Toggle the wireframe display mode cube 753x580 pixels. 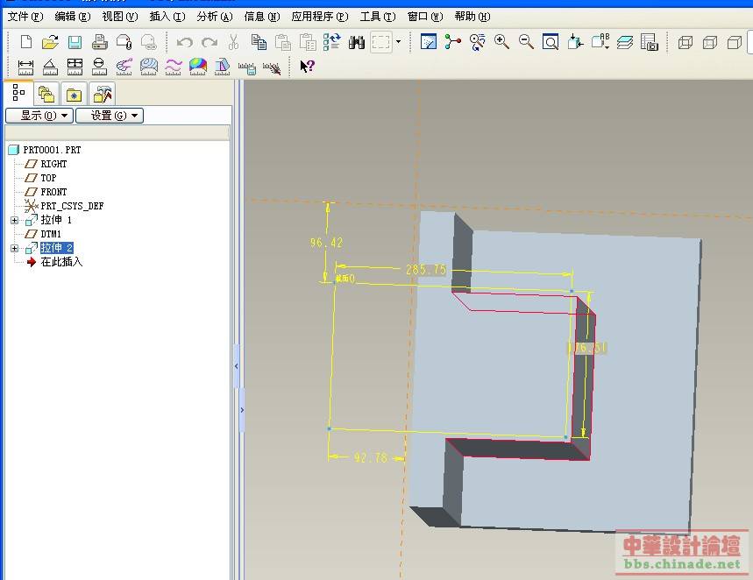[686, 42]
